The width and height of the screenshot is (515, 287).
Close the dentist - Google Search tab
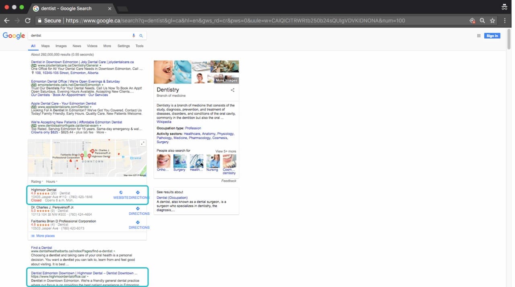tap(110, 8)
